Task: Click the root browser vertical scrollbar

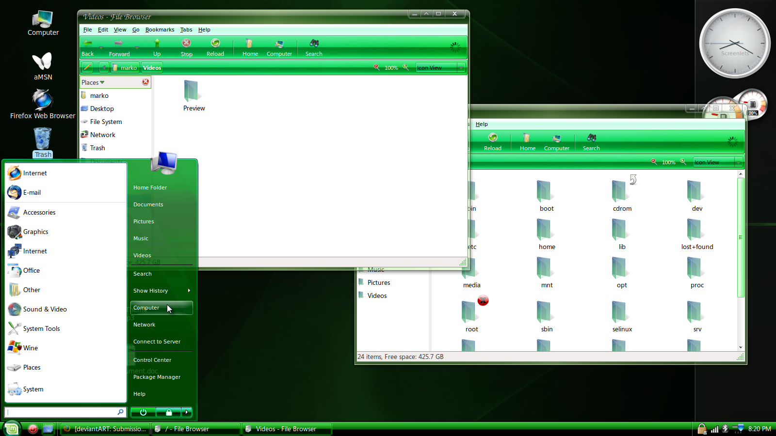Action: (741, 237)
